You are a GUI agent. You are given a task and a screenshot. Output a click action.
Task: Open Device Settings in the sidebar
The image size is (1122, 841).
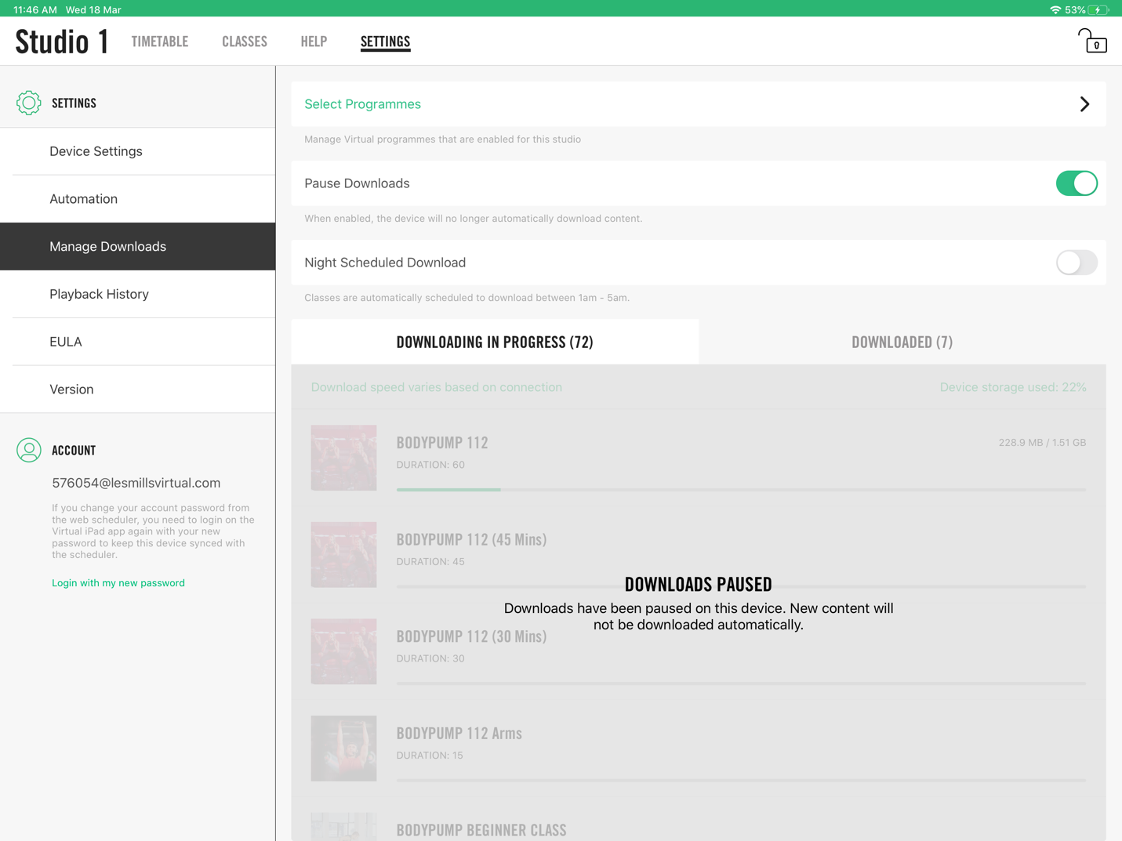tap(138, 151)
